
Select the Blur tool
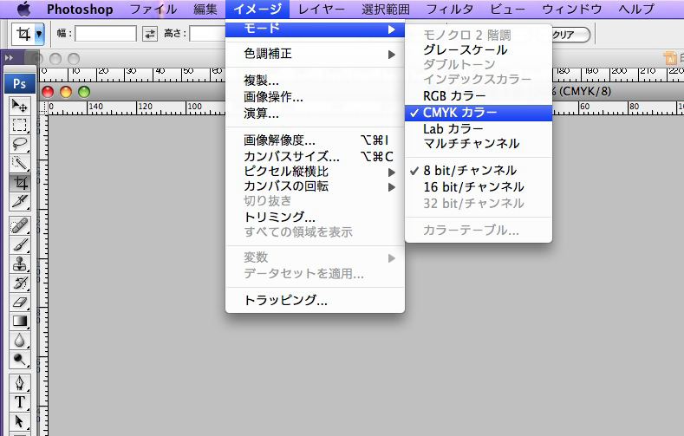pyautogui.click(x=20, y=341)
